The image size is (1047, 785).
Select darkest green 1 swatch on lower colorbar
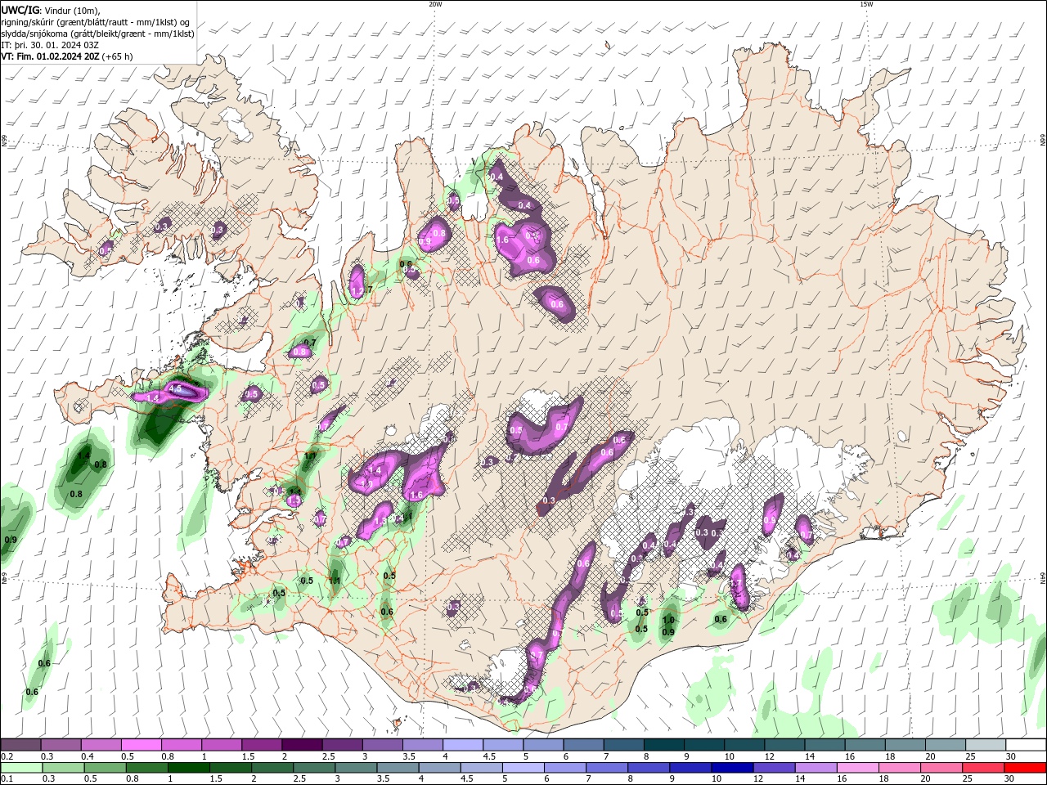[188, 768]
